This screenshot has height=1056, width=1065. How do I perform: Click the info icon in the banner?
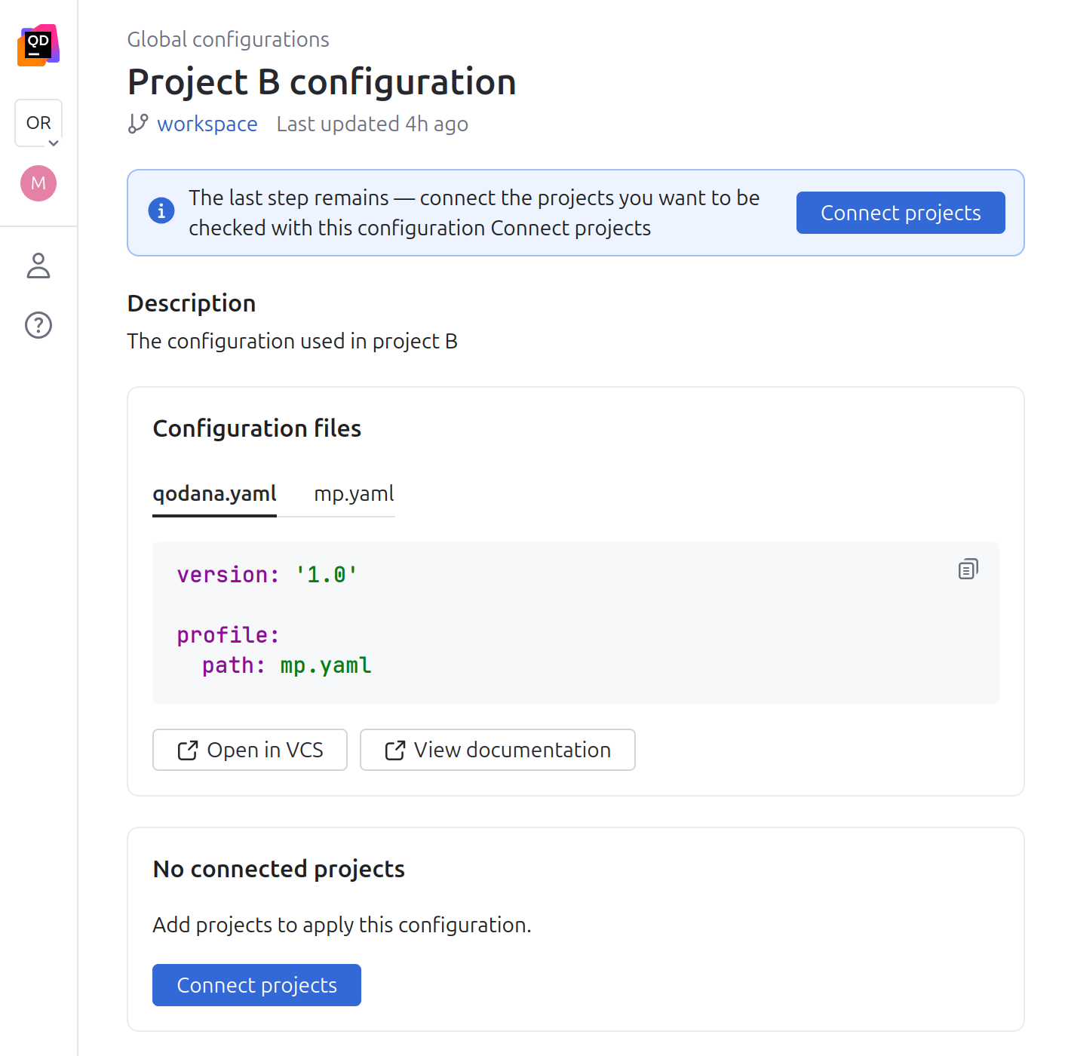click(x=161, y=211)
